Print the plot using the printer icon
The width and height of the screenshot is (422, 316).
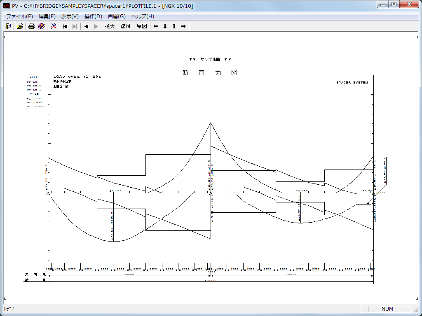[x=31, y=26]
